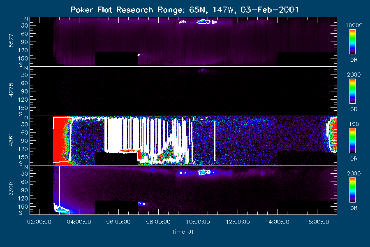This screenshot has height=247, width=370.
Task: Click the saturated red block in the 4861 panel
Action: (x=59, y=140)
